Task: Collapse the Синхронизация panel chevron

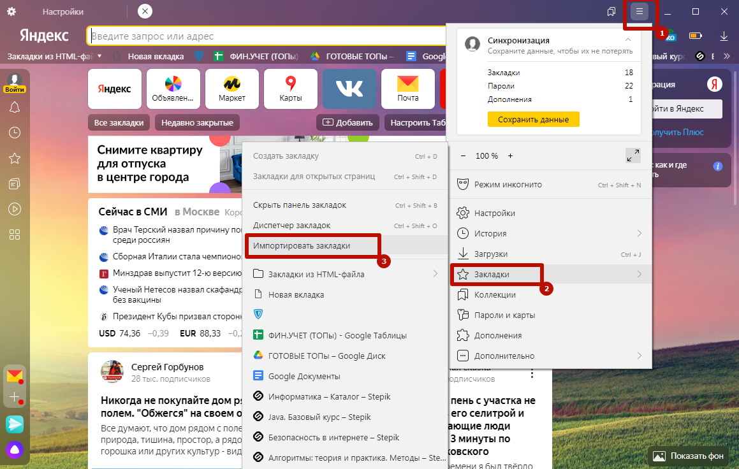Action: (x=627, y=40)
